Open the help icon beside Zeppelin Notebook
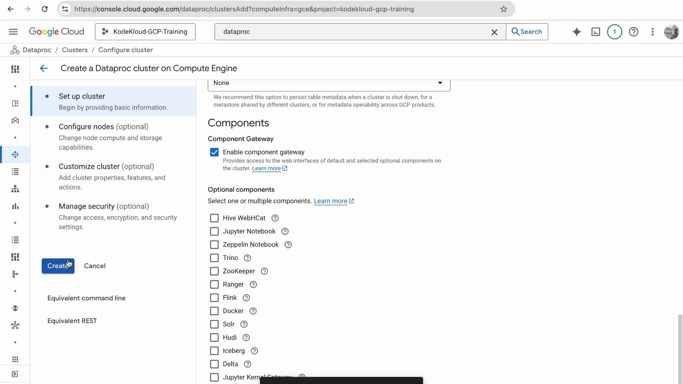Viewport: 683px width, 384px height. coord(288,245)
